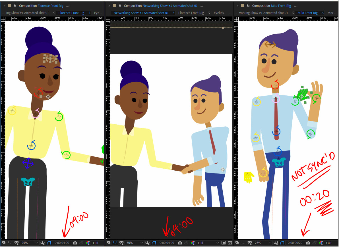Open the Milo Front Rig panel menu
The width and height of the screenshot is (339, 247).
295,6
